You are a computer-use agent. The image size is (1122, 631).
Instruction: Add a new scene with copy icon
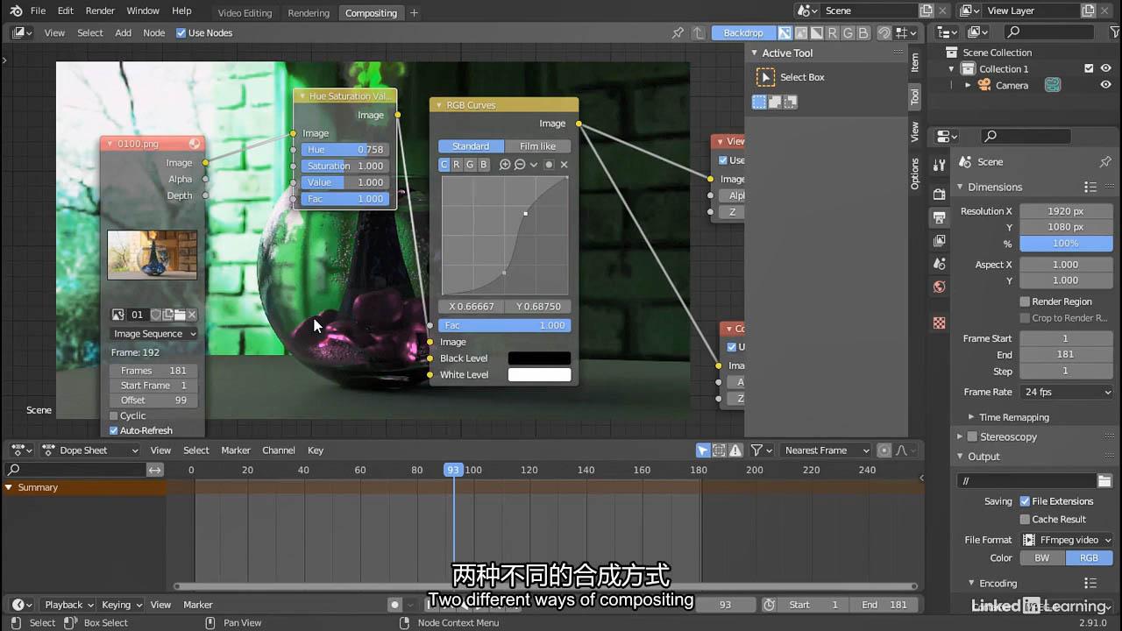(x=927, y=11)
